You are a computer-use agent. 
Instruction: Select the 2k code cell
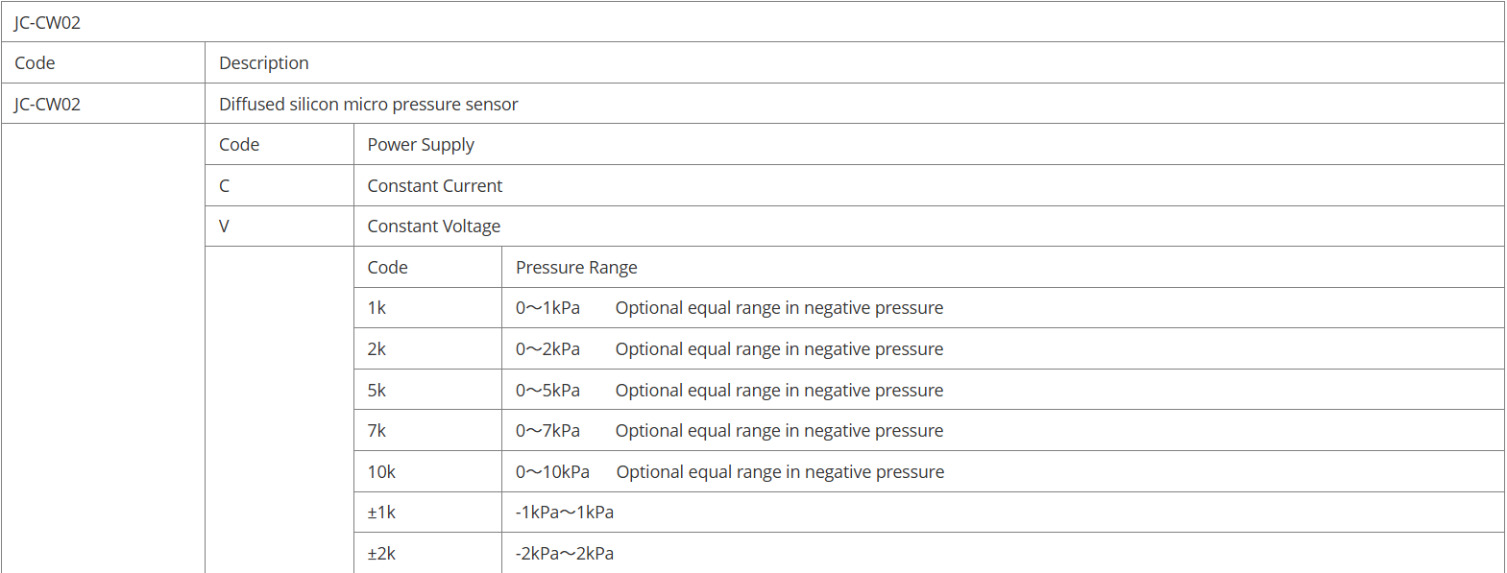coord(427,348)
